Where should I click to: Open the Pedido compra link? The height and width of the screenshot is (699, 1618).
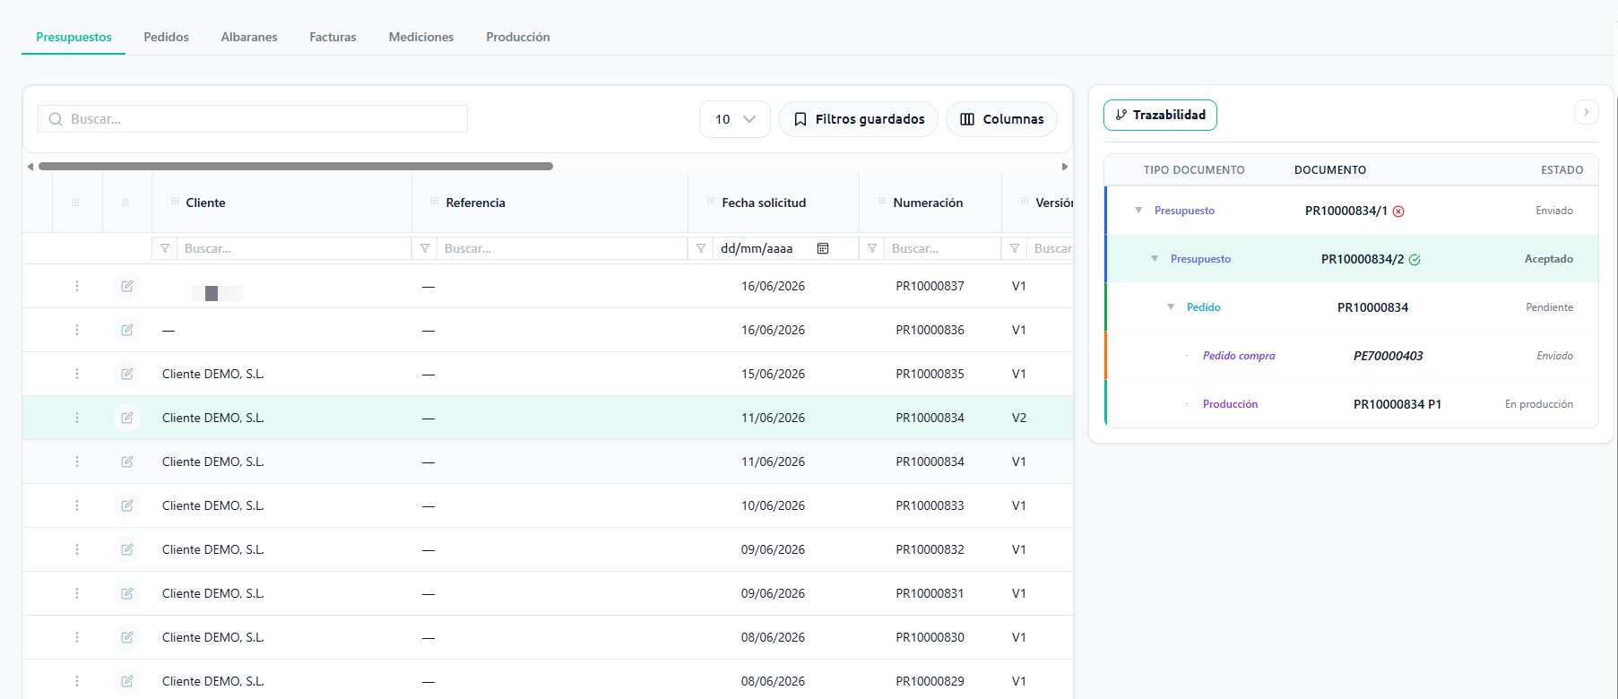click(1239, 356)
